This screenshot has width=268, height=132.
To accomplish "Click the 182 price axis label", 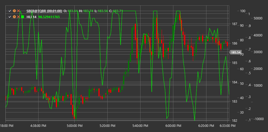I will click(234, 121).
